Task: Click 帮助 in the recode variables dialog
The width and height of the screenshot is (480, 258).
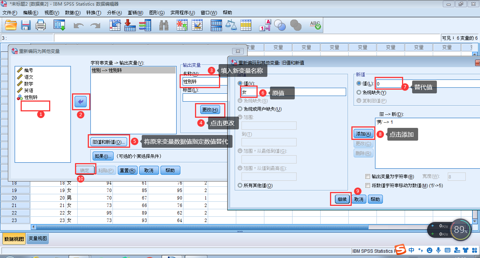Action: [x=170, y=170]
